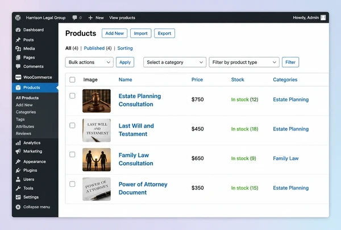This screenshot has height=230, width=341.
Task: Click the Categories column header
Action: [285, 80]
